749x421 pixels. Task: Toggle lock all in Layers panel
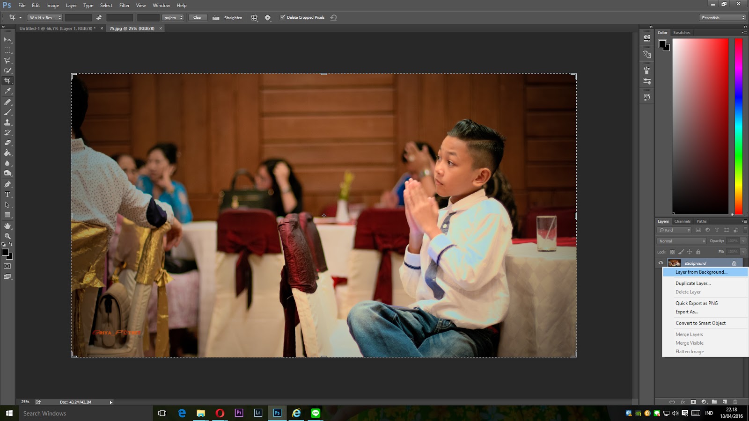click(698, 252)
